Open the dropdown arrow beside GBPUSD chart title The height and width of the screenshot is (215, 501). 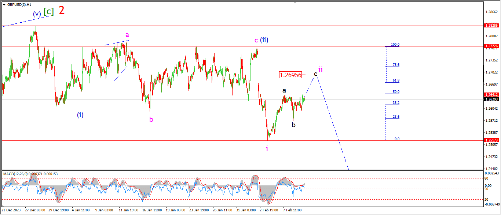click(4, 4)
